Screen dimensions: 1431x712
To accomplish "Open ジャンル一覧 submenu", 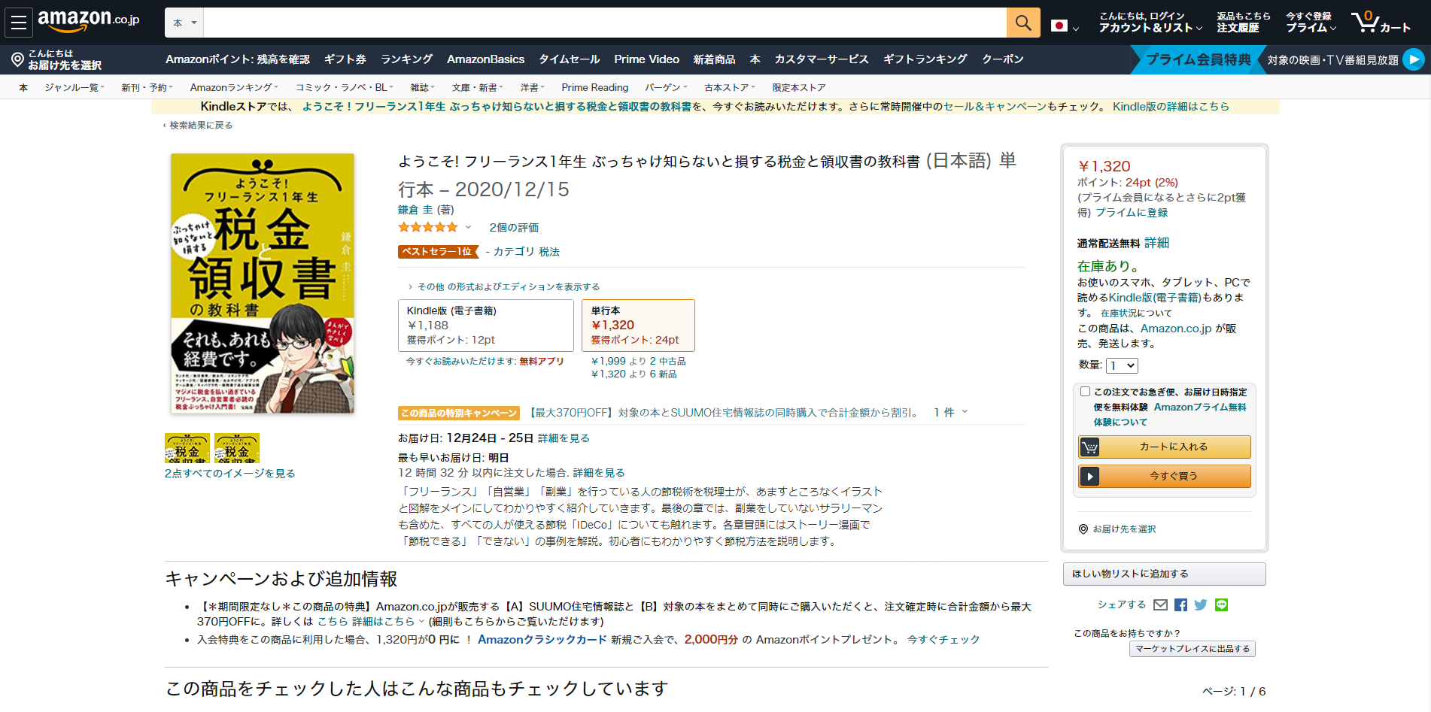I will coord(74,88).
